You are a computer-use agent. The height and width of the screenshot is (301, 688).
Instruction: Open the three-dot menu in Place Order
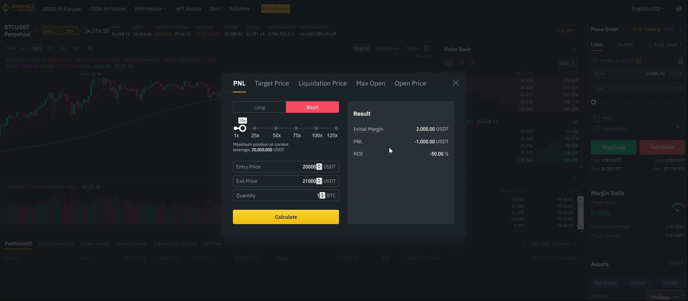click(x=680, y=29)
